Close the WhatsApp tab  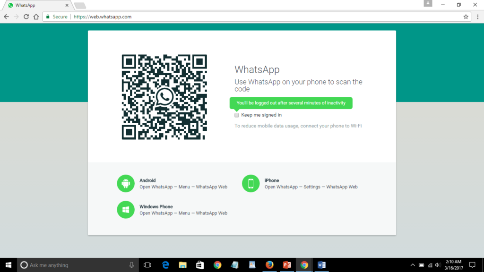67,5
